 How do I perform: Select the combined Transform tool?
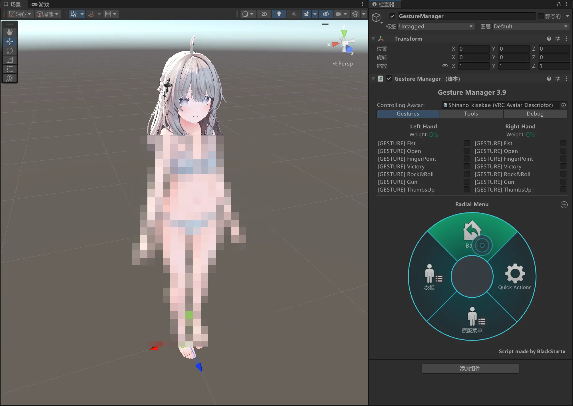pyautogui.click(x=10, y=78)
